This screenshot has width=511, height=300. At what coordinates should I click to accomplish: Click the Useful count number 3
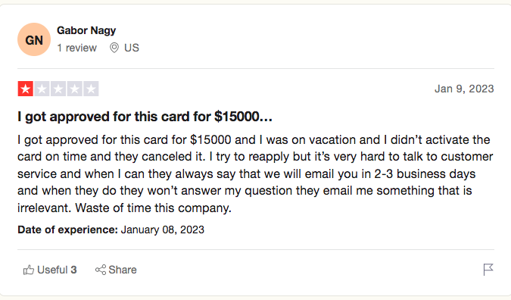point(73,270)
